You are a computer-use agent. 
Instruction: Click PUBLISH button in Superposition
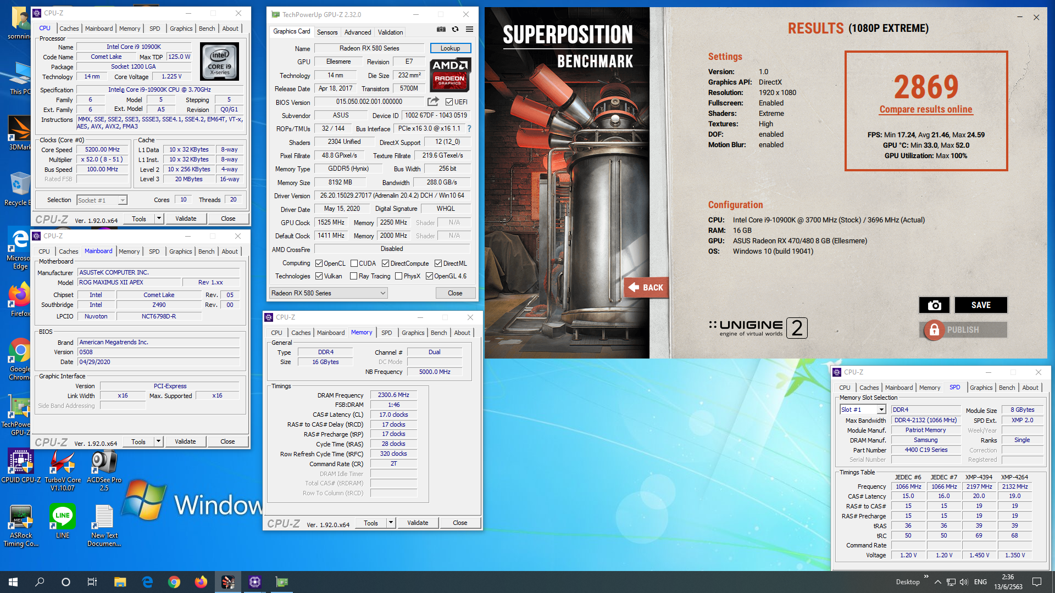[963, 330]
